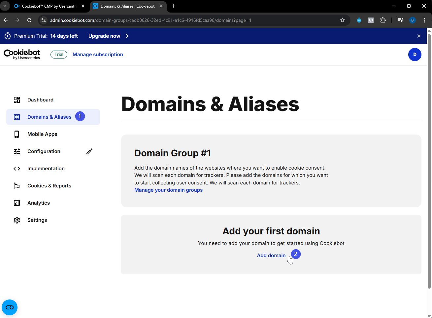
Task: Open the browser Extensions puzzle icon
Action: click(383, 20)
